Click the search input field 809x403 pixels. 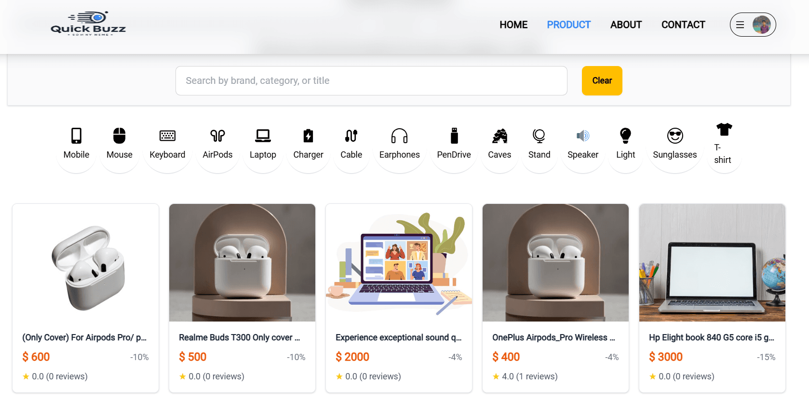coord(371,81)
